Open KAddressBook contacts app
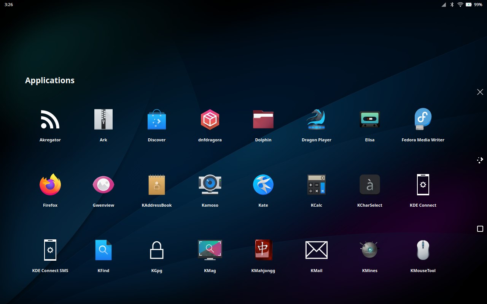The width and height of the screenshot is (487, 304). click(x=157, y=185)
